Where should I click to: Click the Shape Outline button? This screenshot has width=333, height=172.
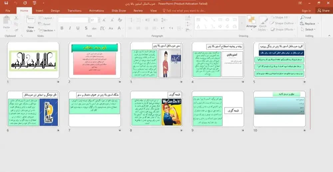pyautogui.click(x=283, y=23)
